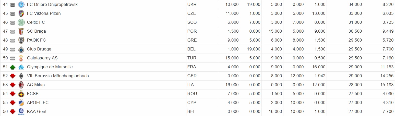Image resolution: width=395 pixels, height=116 pixels.
Task: Click the AC Milan crest icon
Action: point(21,85)
